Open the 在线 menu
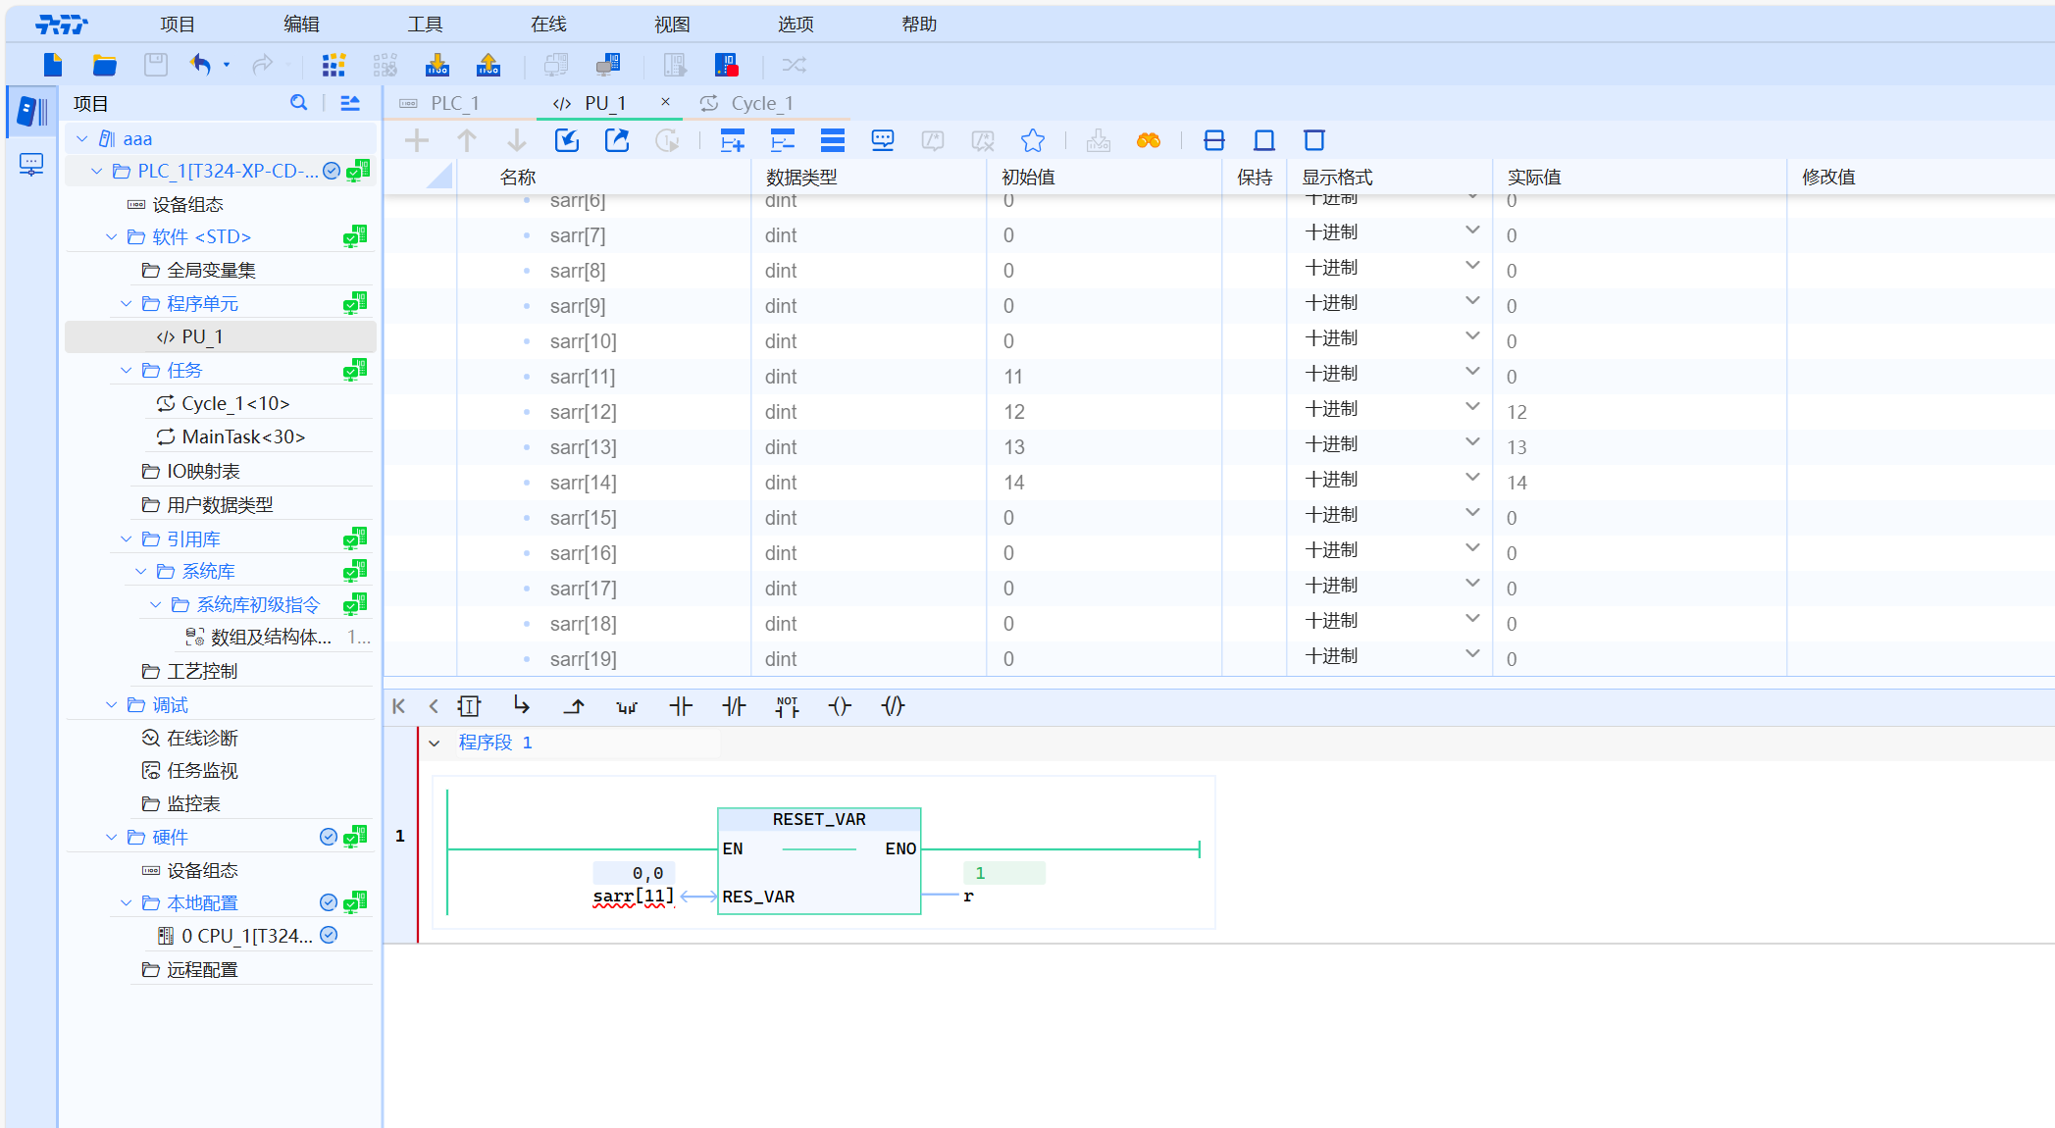This screenshot has width=2055, height=1128. pyautogui.click(x=548, y=25)
